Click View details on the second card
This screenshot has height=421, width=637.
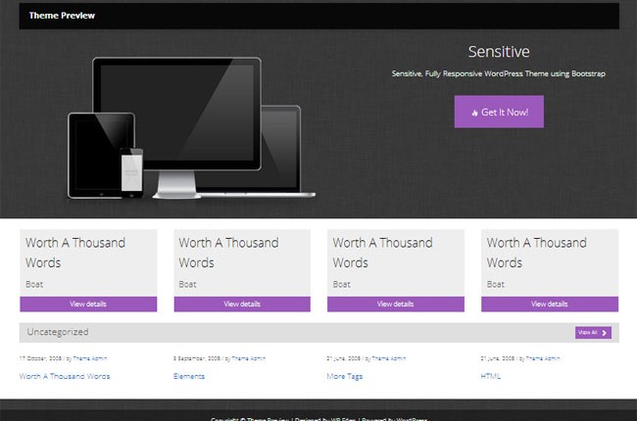pyautogui.click(x=242, y=304)
